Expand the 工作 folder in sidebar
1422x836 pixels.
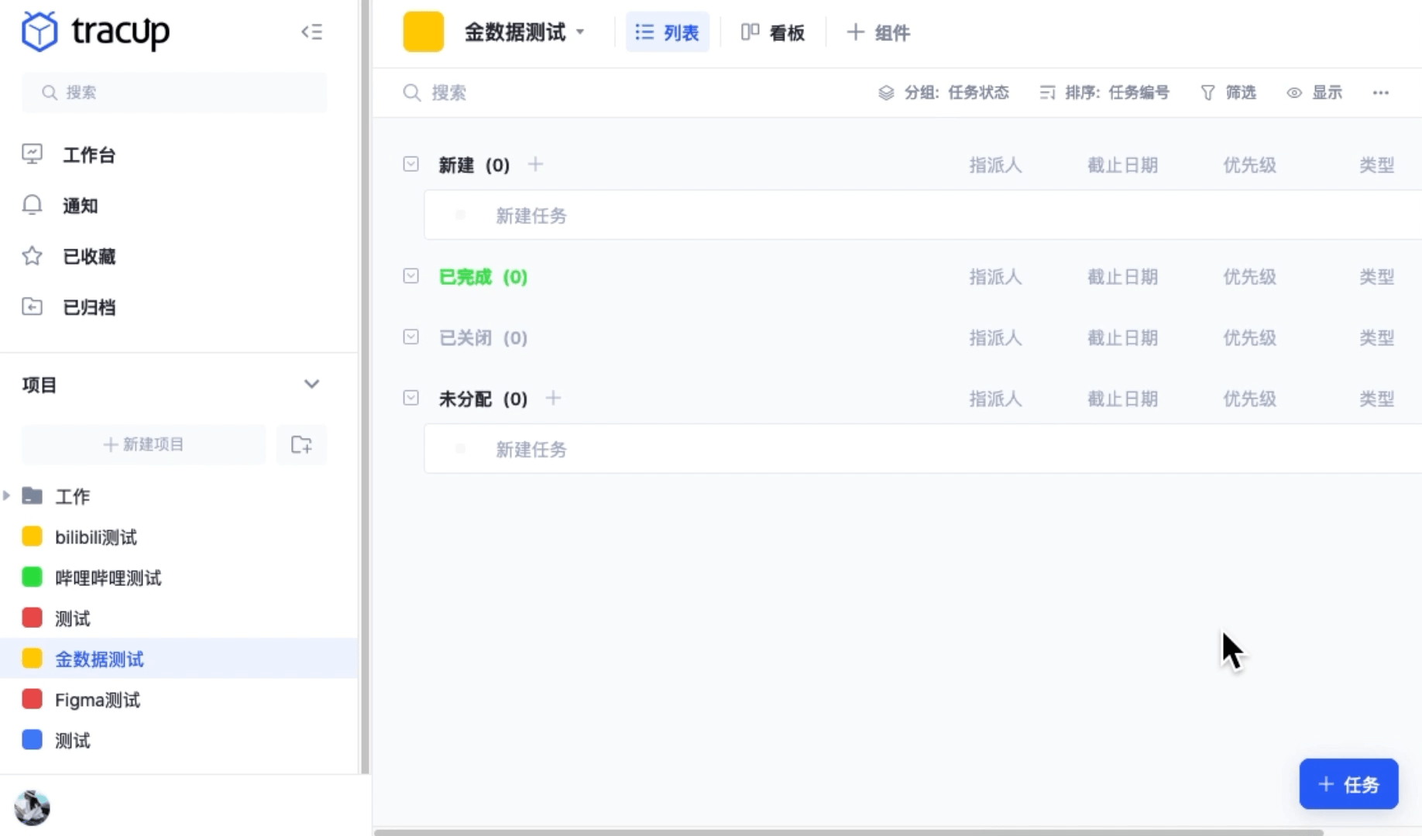(6, 496)
